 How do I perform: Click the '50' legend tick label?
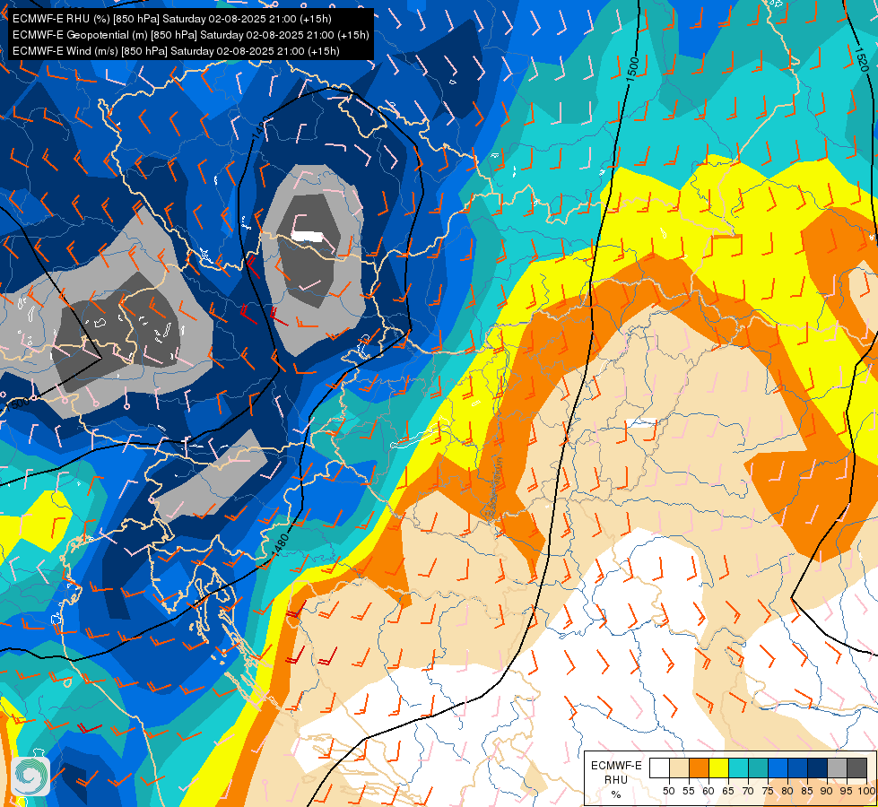point(668,791)
